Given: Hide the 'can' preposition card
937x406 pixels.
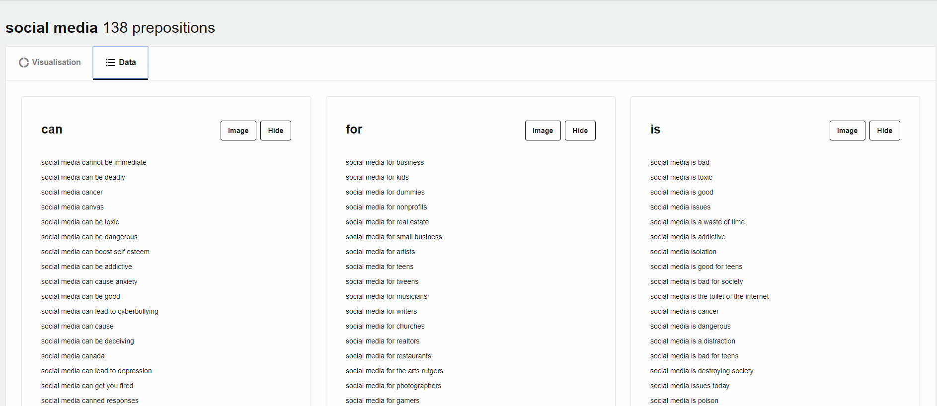Looking at the screenshot, I should point(275,131).
